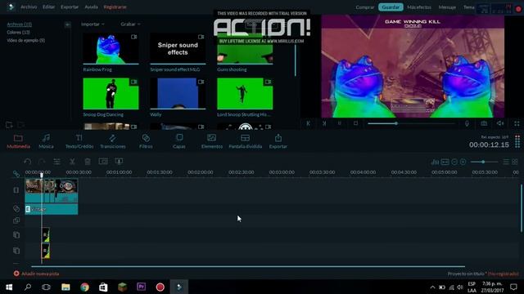Click the undo icon in timeline toolbar
524x294 pixels.
pyautogui.click(x=27, y=162)
